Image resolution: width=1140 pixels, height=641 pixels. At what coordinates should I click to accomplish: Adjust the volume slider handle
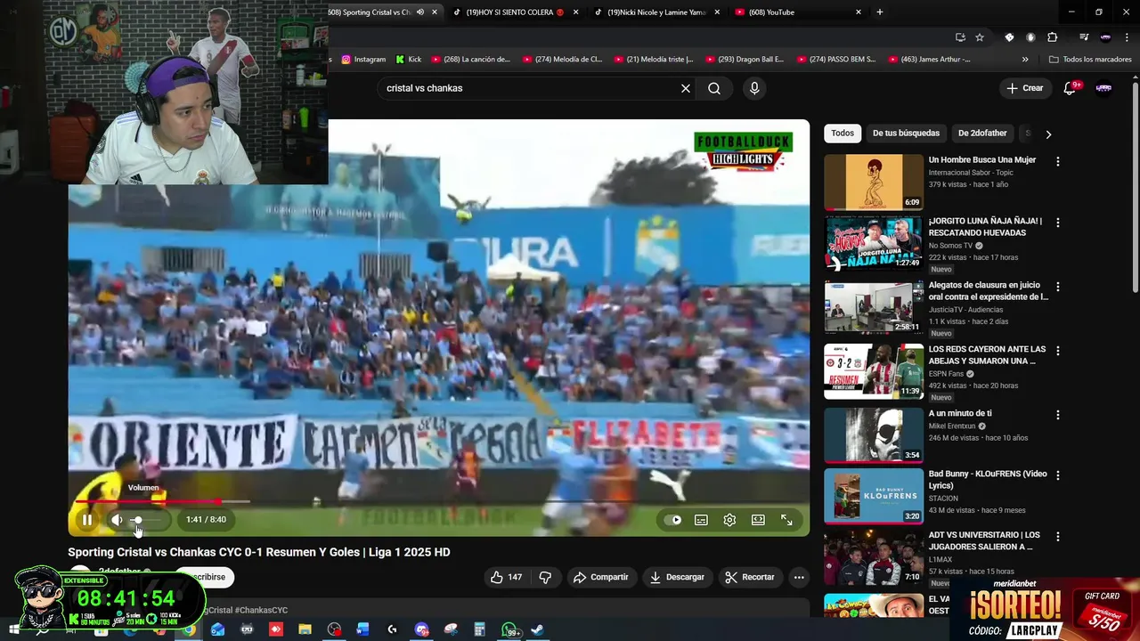click(x=137, y=520)
